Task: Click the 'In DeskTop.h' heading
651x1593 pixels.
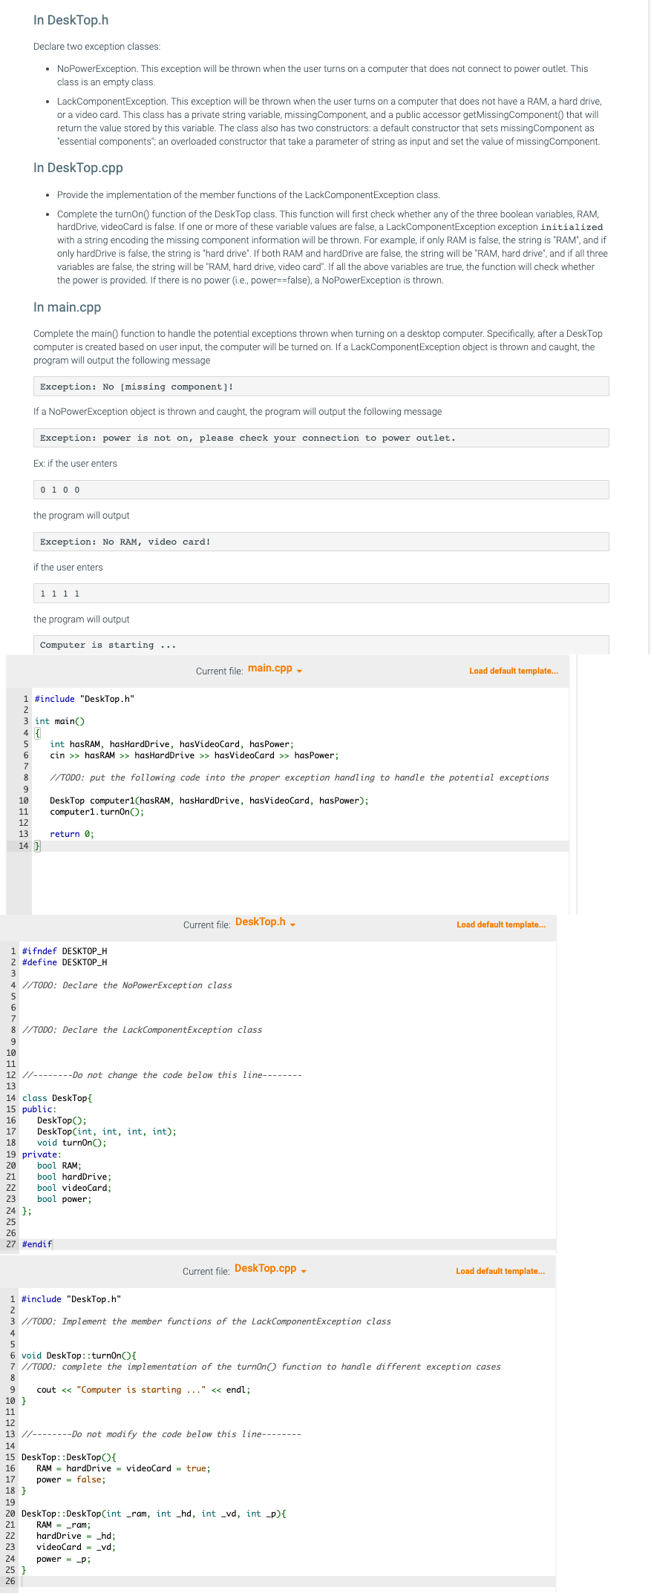Action: [71, 20]
